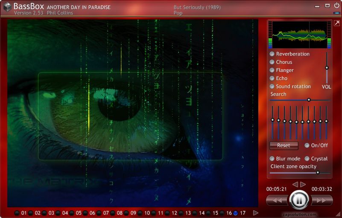
Task: Click the small left triangle above pause
Action: (x=295, y=185)
